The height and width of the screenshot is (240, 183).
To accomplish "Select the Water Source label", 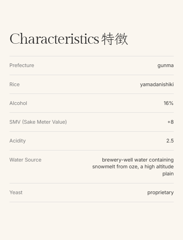I will [x=26, y=160].
